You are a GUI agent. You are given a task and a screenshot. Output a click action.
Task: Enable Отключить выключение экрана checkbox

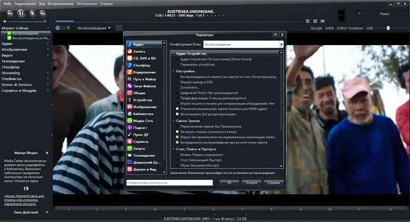pos(177,109)
